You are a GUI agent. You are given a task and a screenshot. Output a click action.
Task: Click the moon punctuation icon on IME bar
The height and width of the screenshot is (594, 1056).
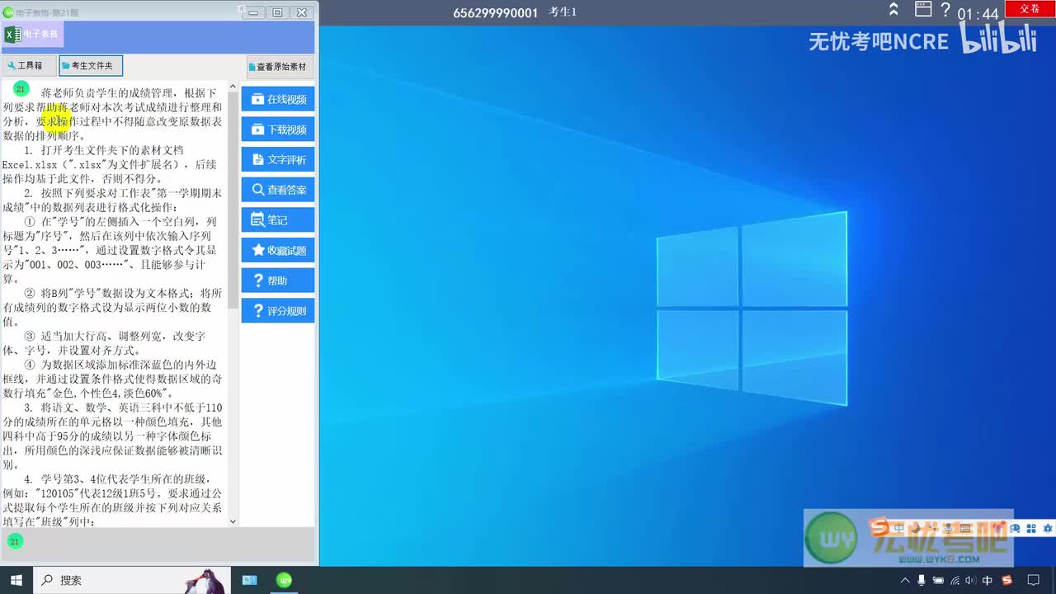916,528
